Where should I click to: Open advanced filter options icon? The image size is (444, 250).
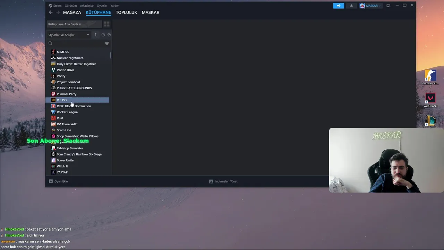[x=107, y=43]
